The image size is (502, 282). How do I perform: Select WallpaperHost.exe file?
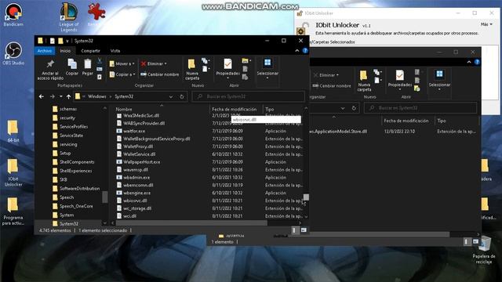pos(142,162)
